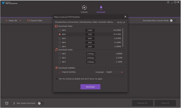Screen dimensions: 181x108
Task: Click the 24.41MB file size
Action: [117, 34]
